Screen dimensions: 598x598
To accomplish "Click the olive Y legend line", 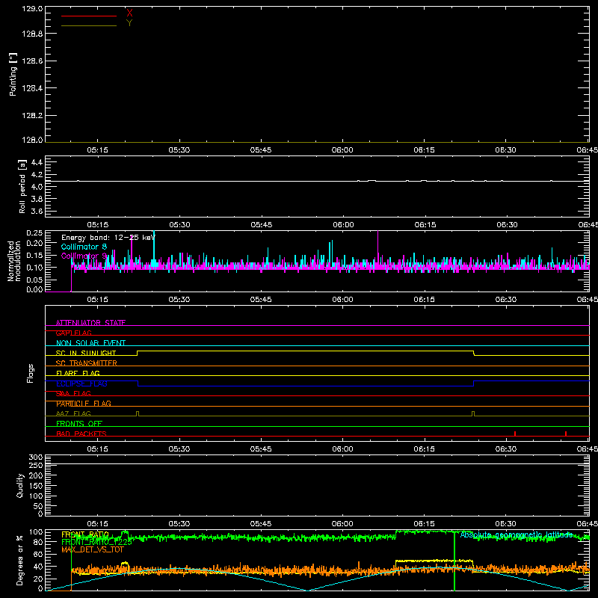I will point(89,26).
